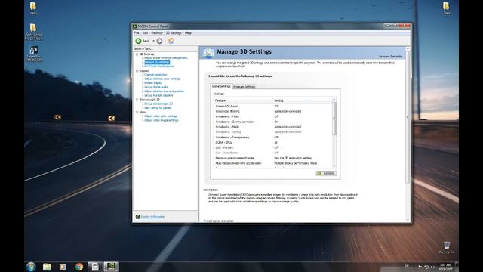Click the Setting column header

tap(303, 100)
